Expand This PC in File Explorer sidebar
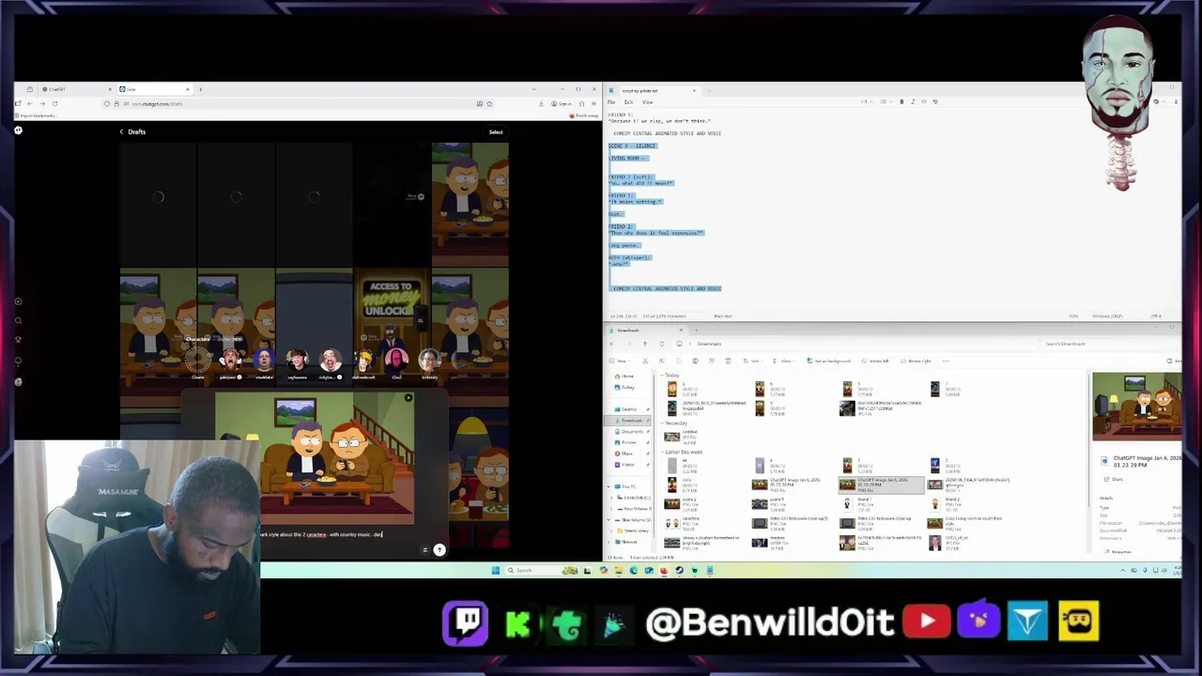Screen dimensions: 1202x676 pyautogui.click(x=609, y=486)
